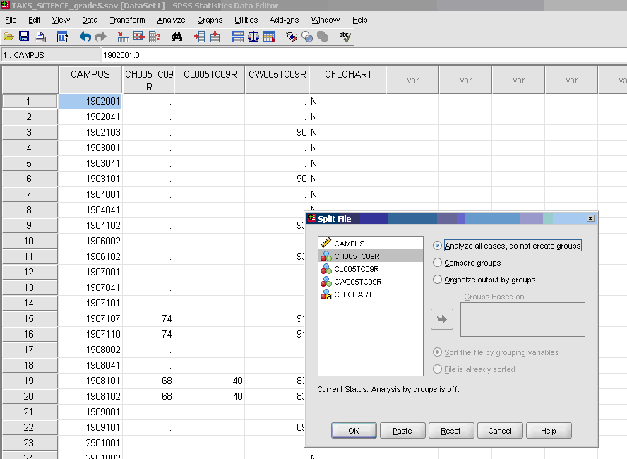Viewport: 627px width, 459px height.
Task: Click the Undo arrow icon
Action: coord(85,37)
